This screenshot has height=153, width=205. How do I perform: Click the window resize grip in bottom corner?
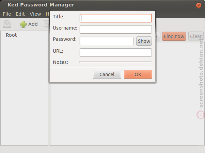pos(203,151)
